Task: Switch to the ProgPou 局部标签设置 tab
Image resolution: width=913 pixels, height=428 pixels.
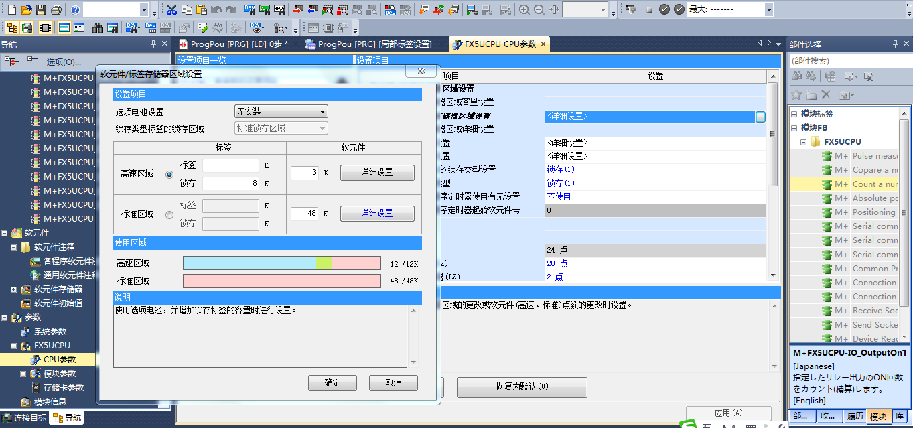Action: coord(368,44)
